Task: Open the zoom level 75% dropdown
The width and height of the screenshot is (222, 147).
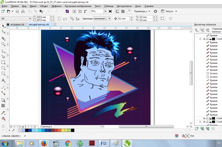Action: pos(105,11)
